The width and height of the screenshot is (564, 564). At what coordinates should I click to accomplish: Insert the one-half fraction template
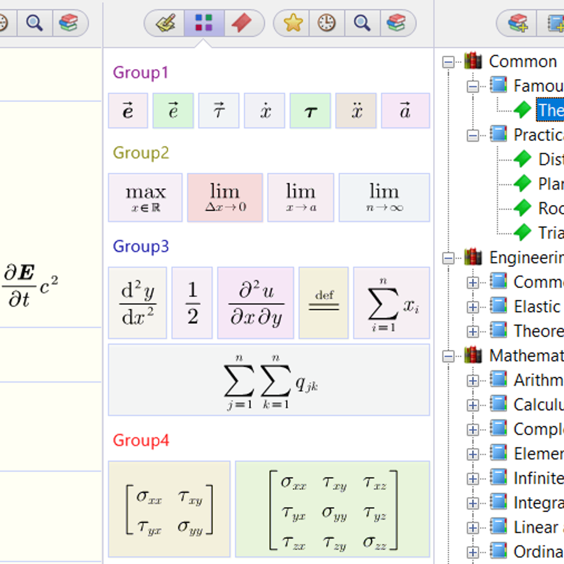pos(192,303)
